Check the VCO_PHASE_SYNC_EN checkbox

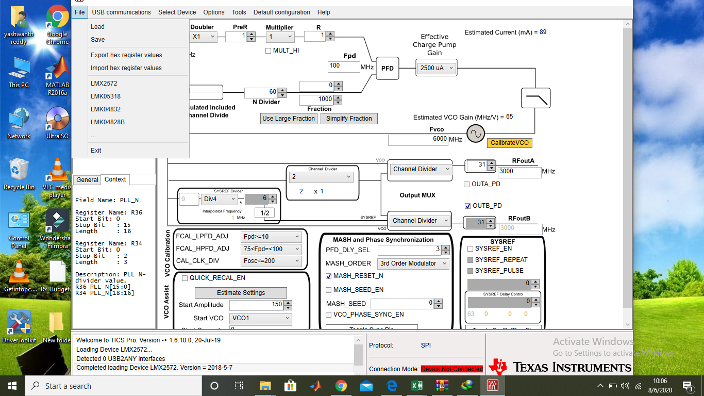(329, 315)
